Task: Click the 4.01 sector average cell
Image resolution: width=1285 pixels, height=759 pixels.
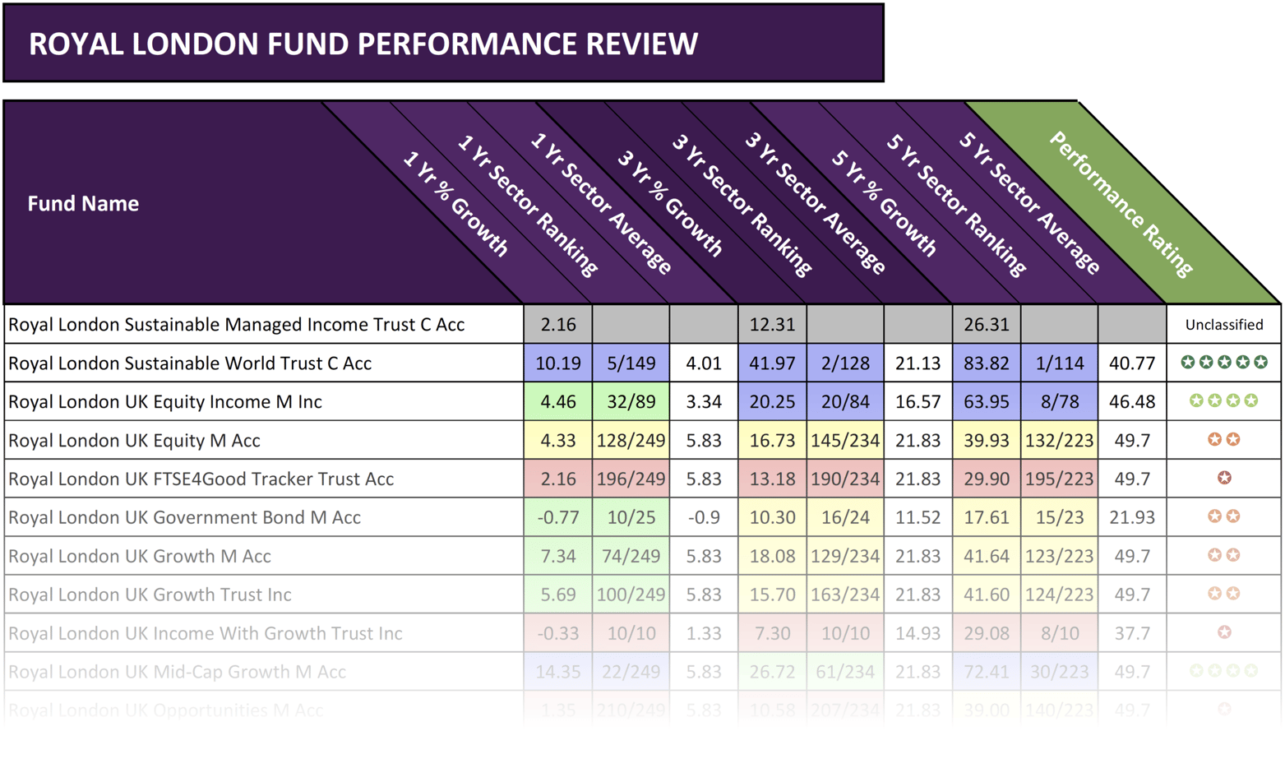Action: pyautogui.click(x=704, y=363)
